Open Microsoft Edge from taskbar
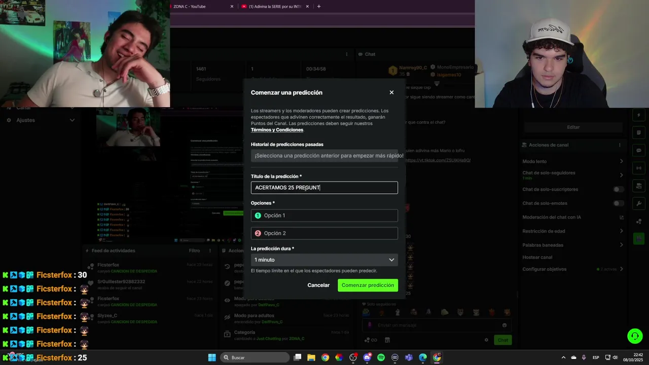The height and width of the screenshot is (365, 649). tap(423, 357)
